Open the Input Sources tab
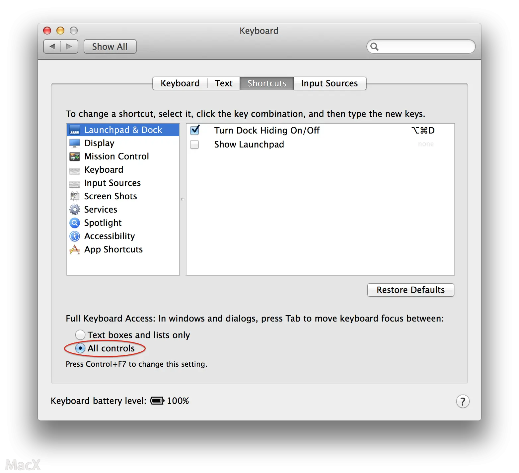The height and width of the screenshot is (473, 519). [330, 83]
